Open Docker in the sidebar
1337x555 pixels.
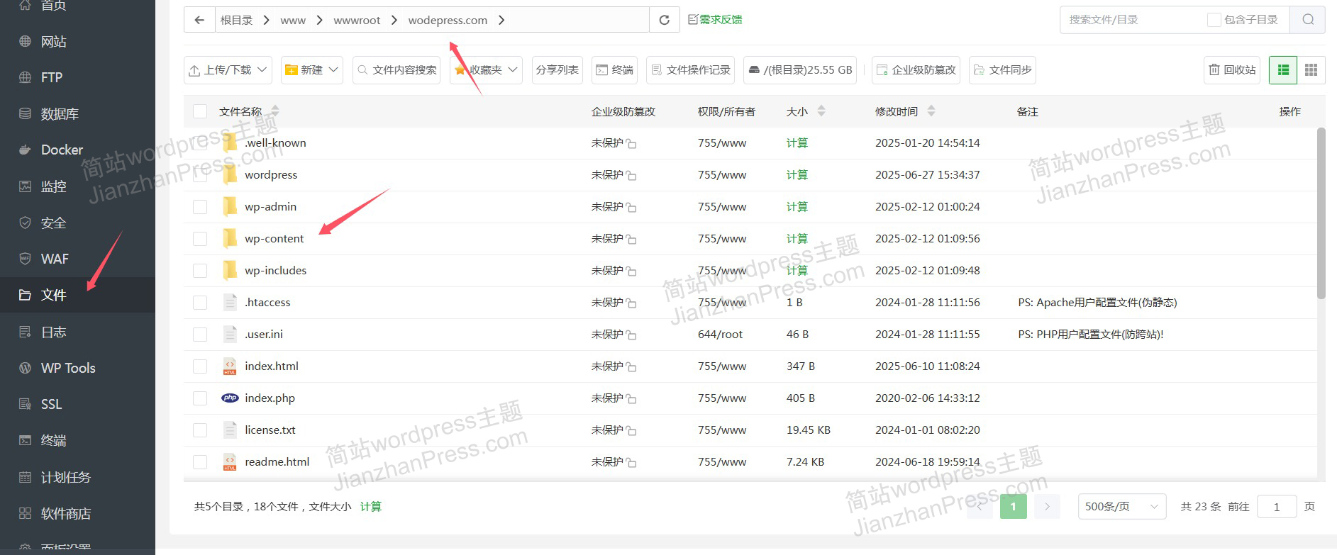click(62, 150)
